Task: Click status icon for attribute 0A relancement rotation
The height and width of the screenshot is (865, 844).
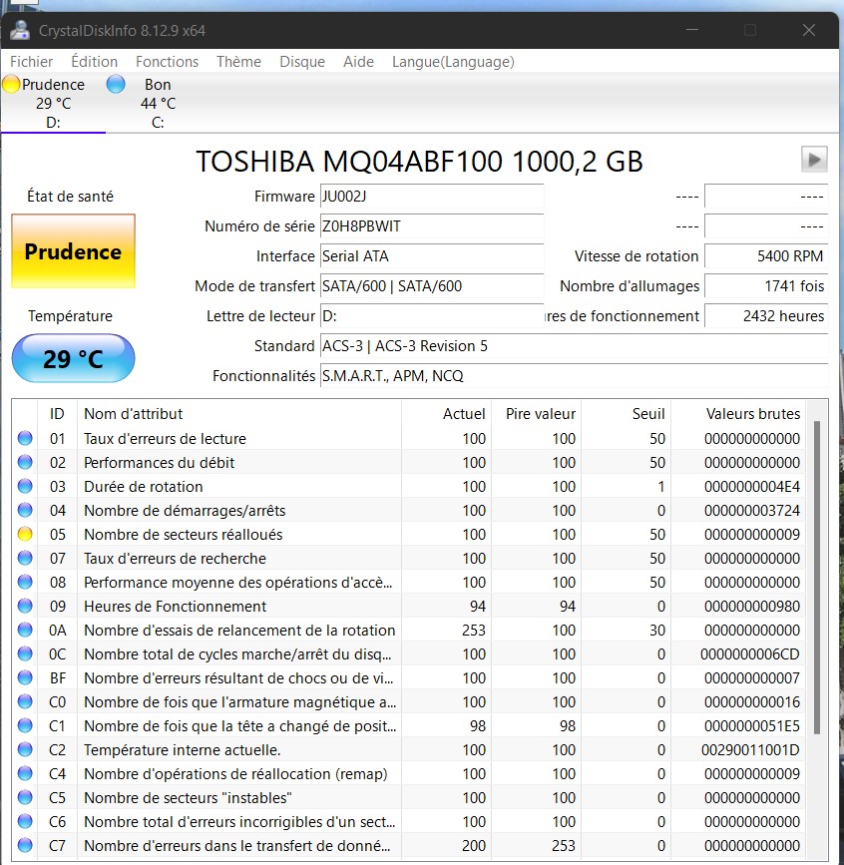Action: point(25,630)
